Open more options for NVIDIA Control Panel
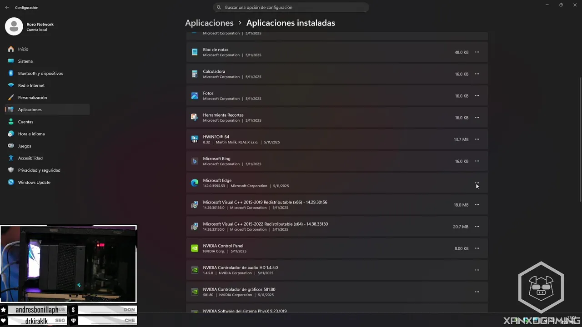Image resolution: width=582 pixels, height=327 pixels. [x=477, y=248]
